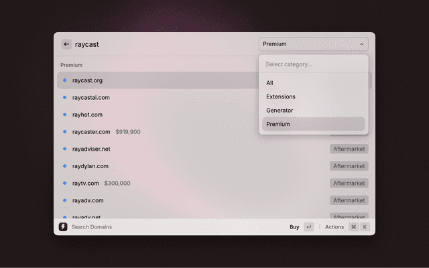
Task: Click the Enter key icon beside Buy
Action: [308, 227]
